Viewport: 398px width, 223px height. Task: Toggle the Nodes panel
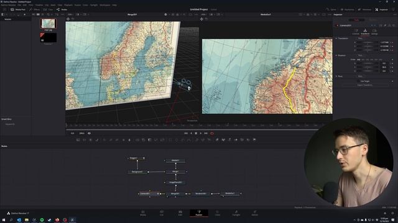click(62, 9)
